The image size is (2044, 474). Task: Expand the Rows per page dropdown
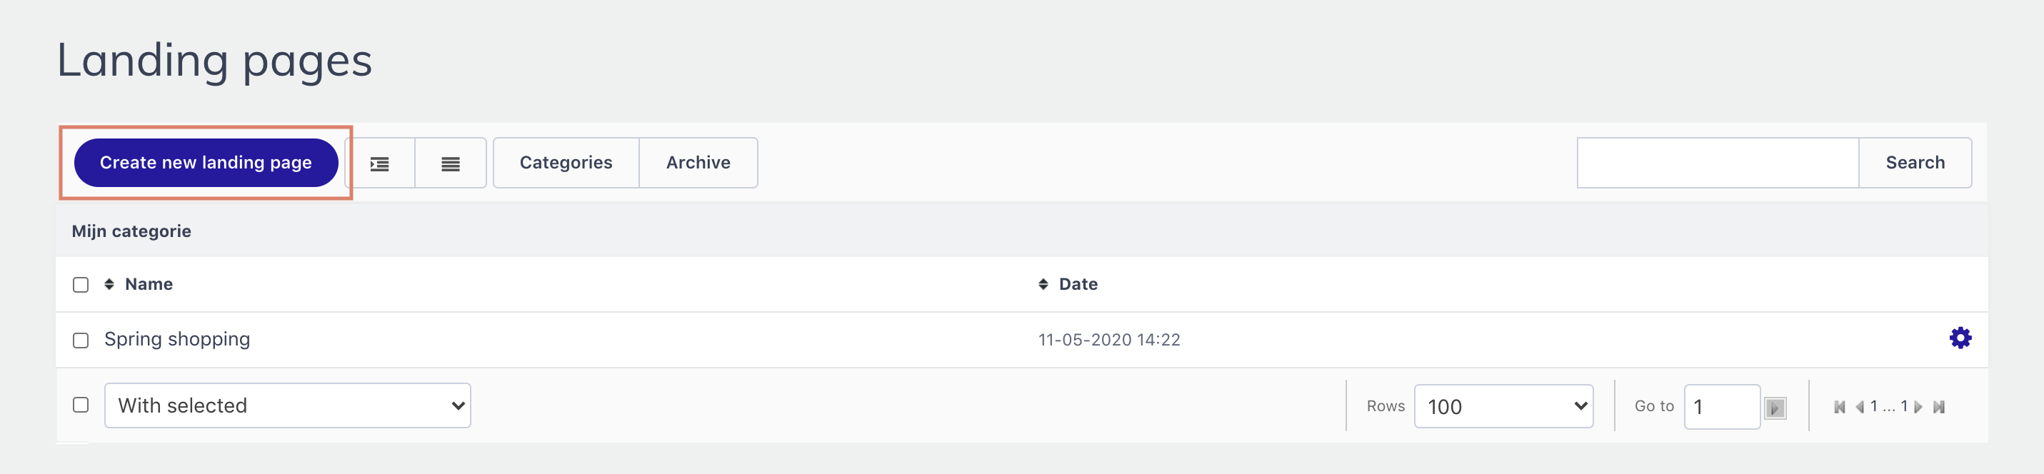tap(1503, 407)
